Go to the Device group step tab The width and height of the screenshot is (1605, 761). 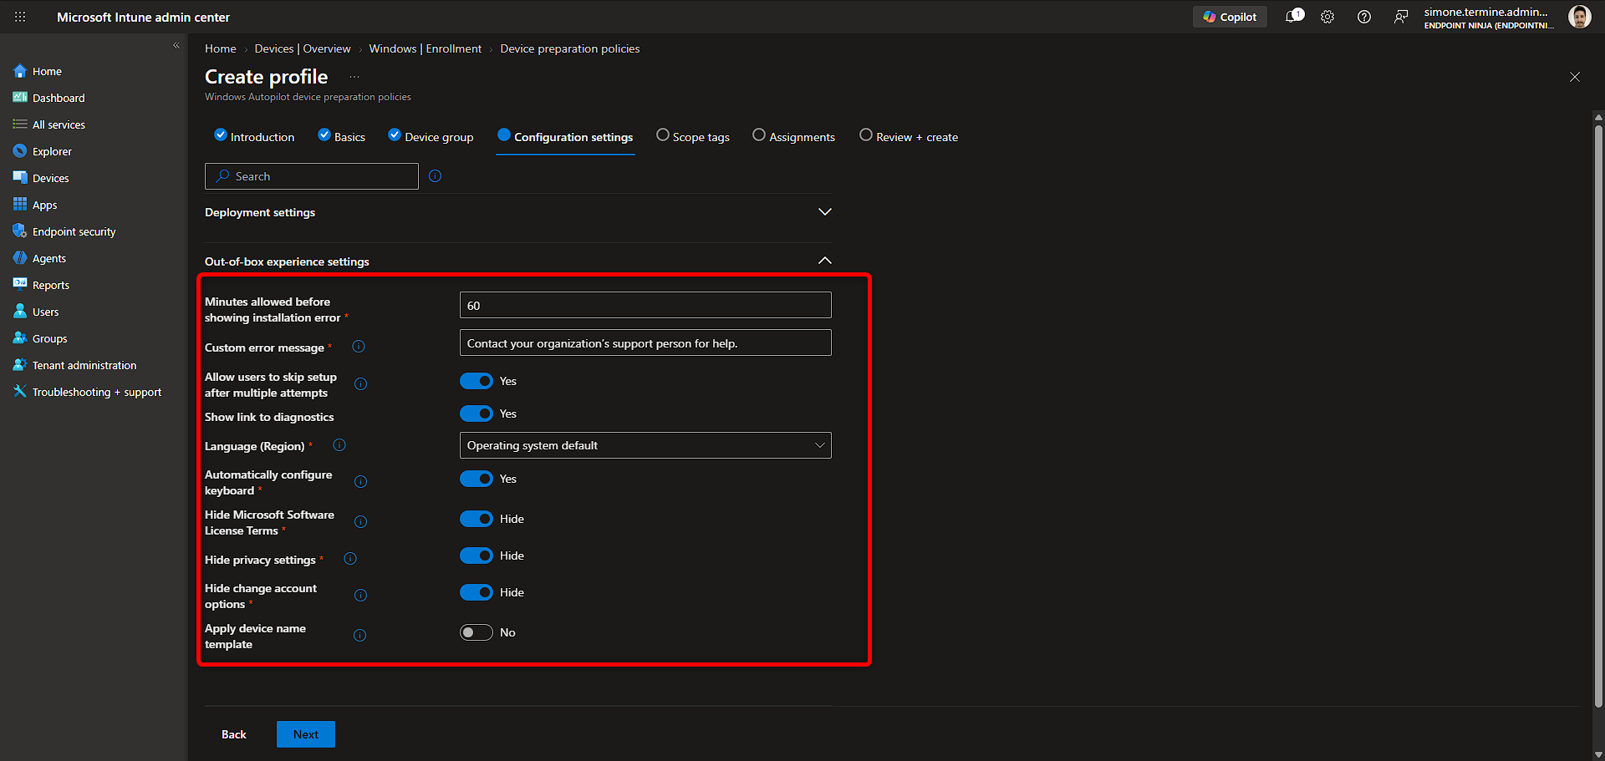pyautogui.click(x=431, y=137)
